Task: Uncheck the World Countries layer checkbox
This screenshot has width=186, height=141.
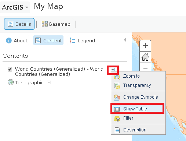Action: (x=10, y=69)
